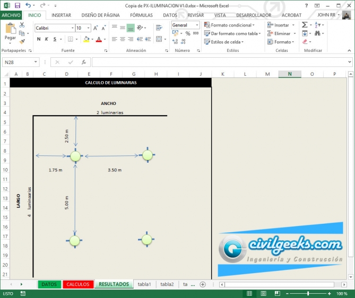Toggle bold formatting (N)
Screen dimensions: 355x298
click(x=39, y=39)
